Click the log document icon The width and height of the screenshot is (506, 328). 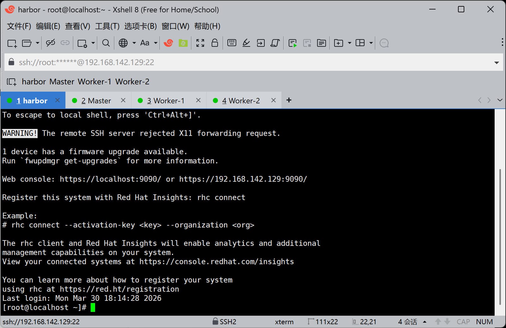[x=322, y=43]
